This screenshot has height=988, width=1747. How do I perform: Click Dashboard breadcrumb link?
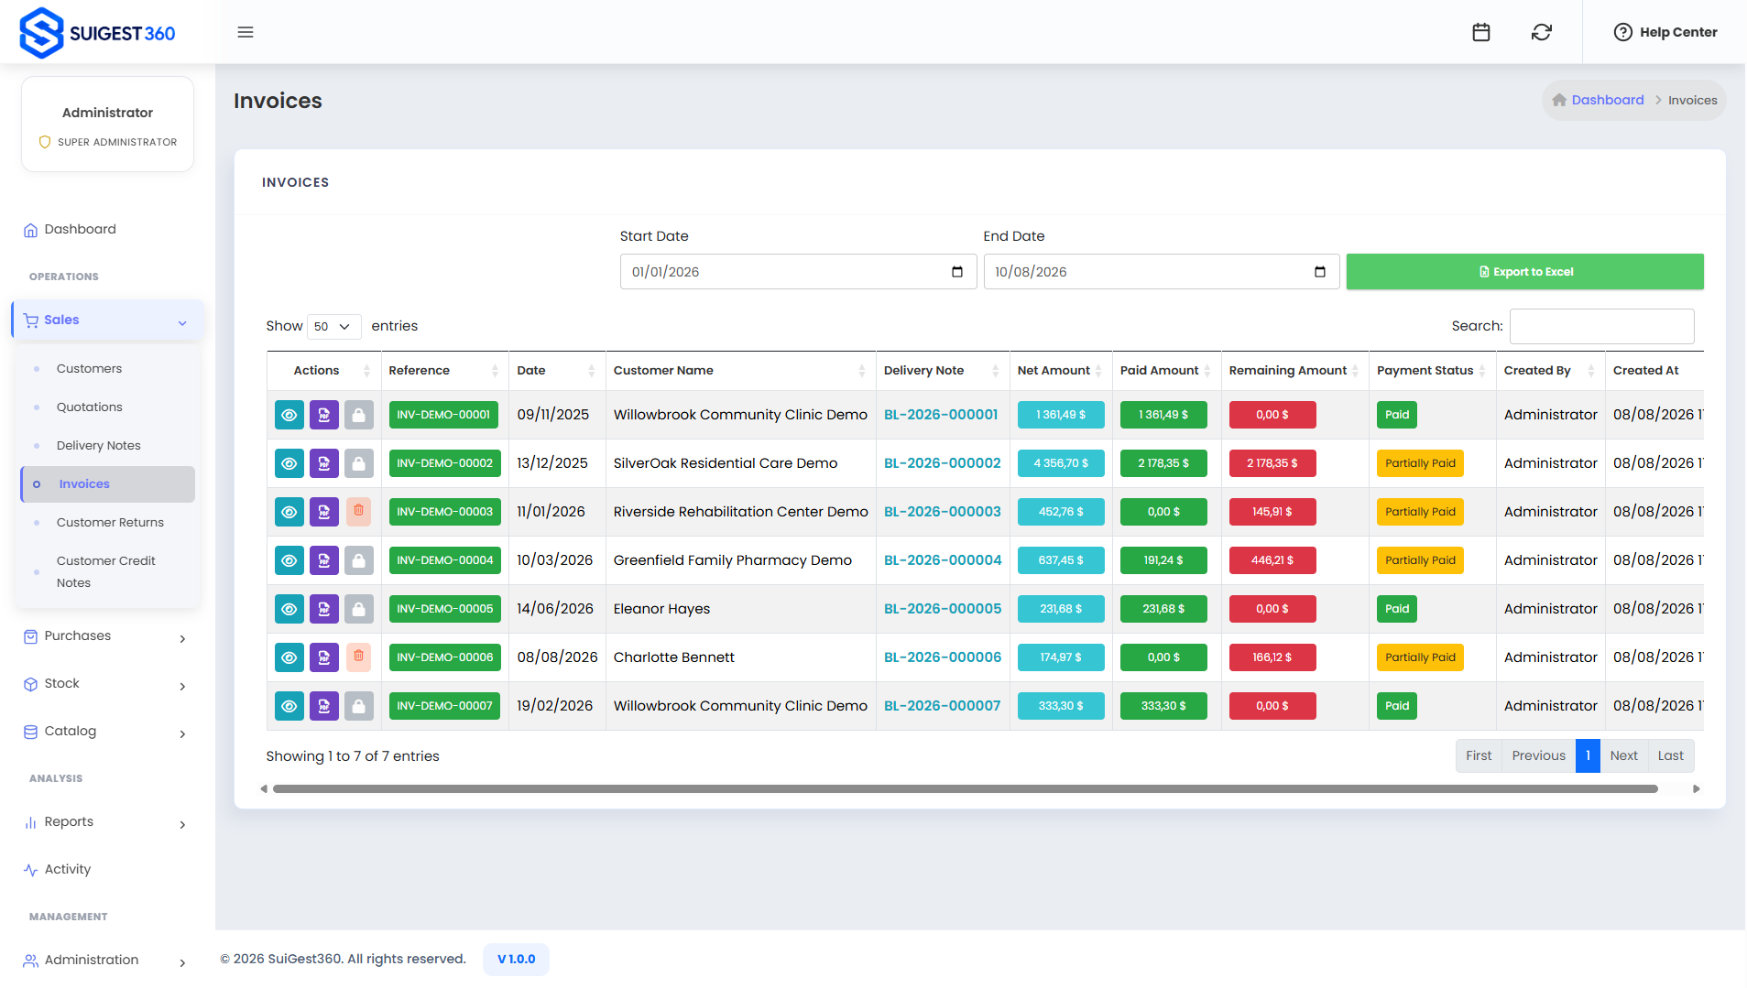(x=1607, y=101)
